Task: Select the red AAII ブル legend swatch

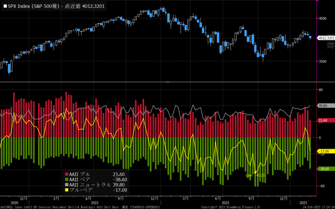Action: point(67,174)
